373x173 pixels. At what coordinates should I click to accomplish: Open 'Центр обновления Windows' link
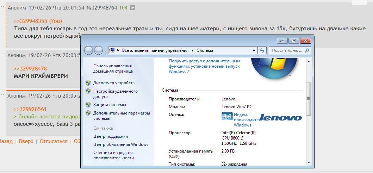point(120,144)
